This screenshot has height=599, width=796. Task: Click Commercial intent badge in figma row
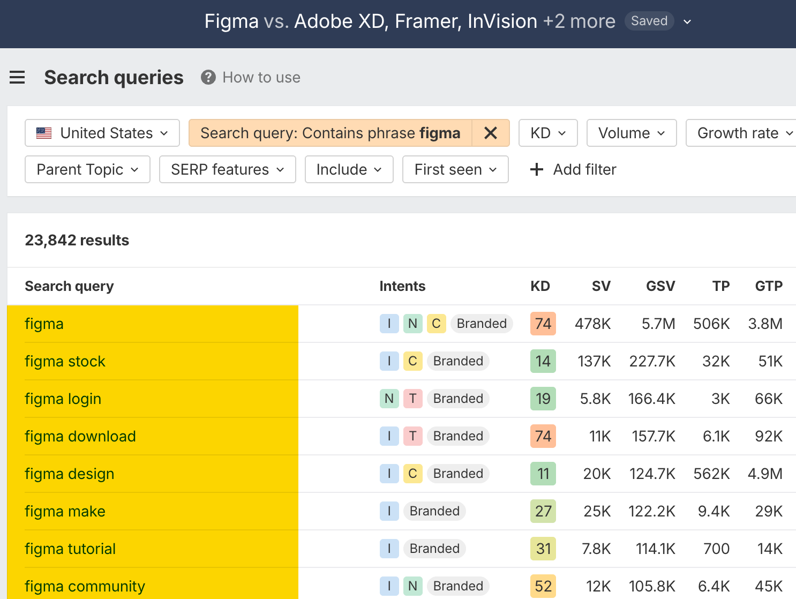coord(436,324)
